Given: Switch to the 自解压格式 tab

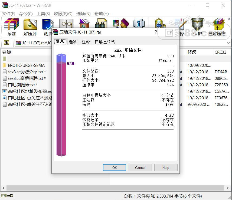Looking at the screenshot, I should 105,42.
